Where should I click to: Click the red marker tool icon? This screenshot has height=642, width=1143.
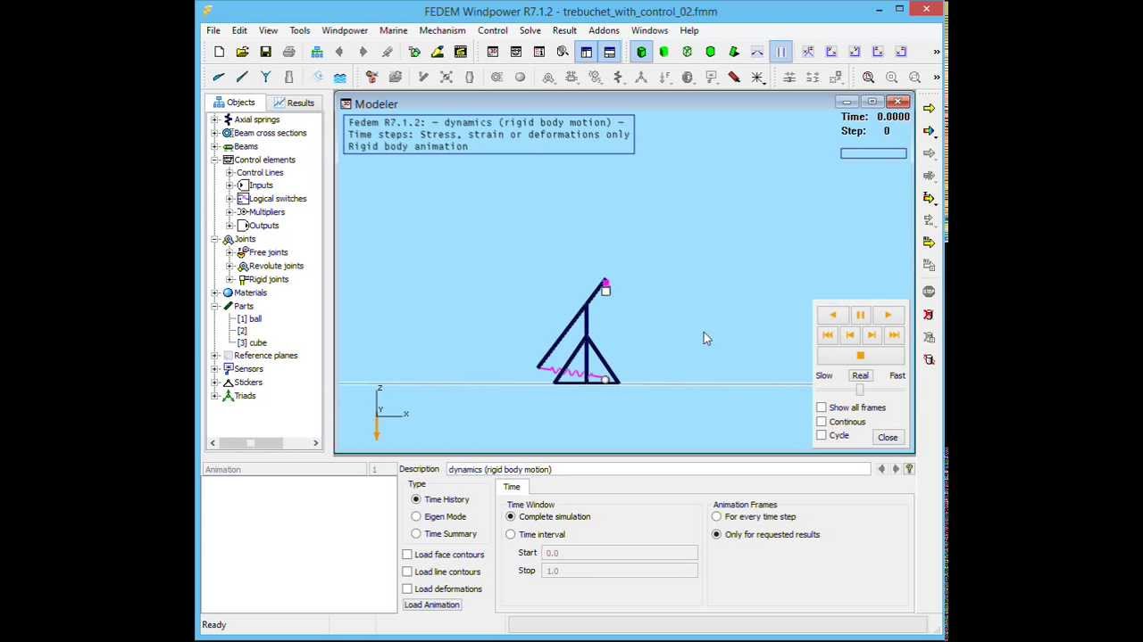(x=734, y=77)
